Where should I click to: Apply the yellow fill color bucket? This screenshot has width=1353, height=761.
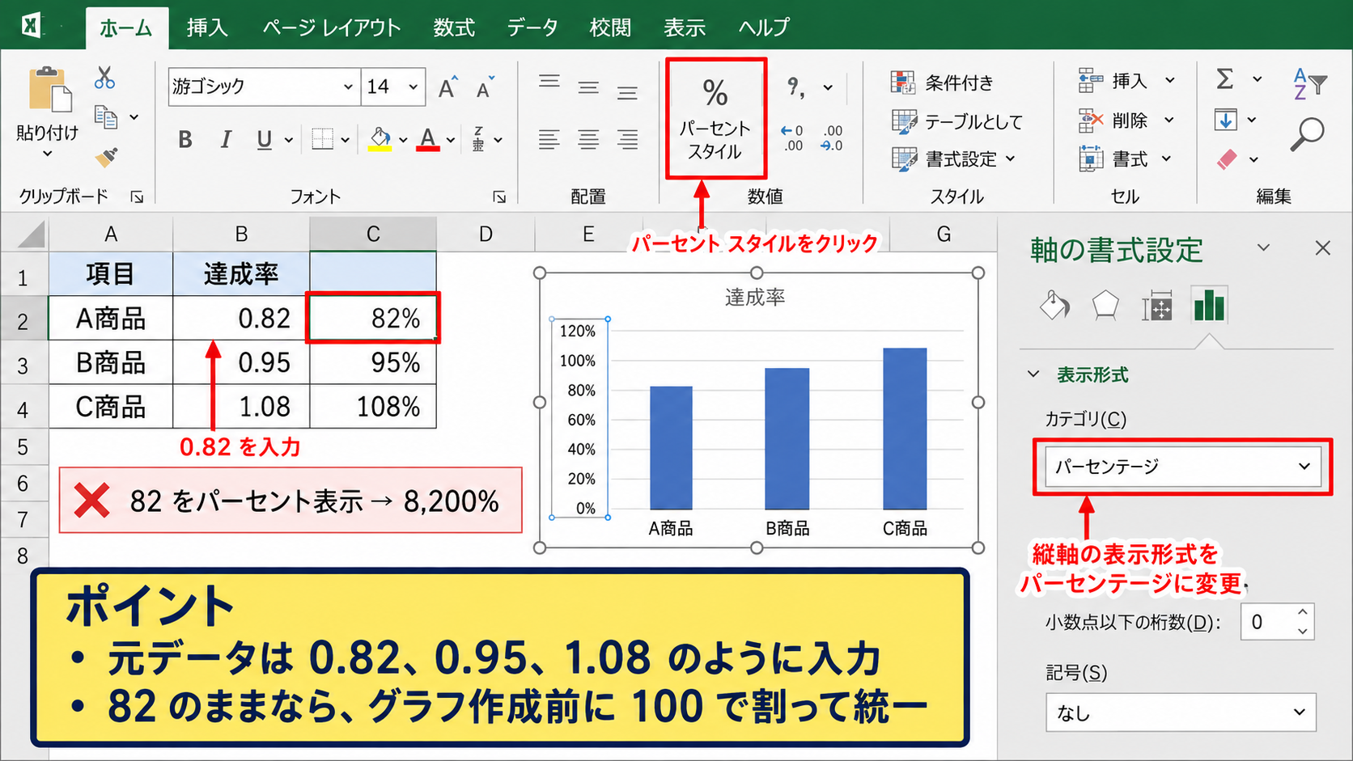(380, 140)
